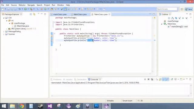Expand the MessageDialog project
Viewport: 194px width, 109px height.
point(4,31)
